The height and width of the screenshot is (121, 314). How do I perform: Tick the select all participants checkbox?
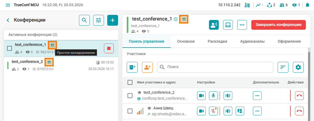point(130,82)
